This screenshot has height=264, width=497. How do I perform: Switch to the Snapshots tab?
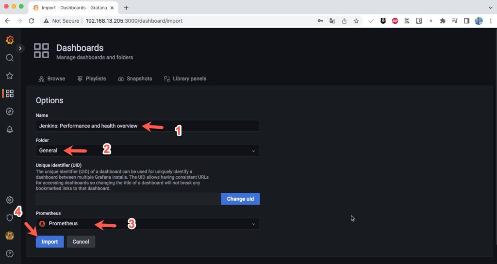click(x=135, y=79)
